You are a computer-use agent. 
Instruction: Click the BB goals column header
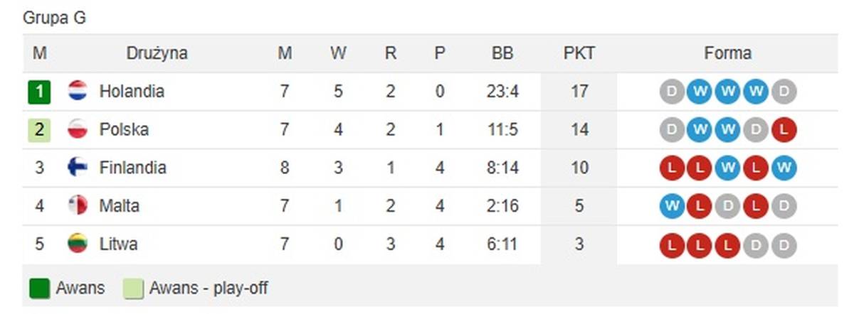coord(502,53)
